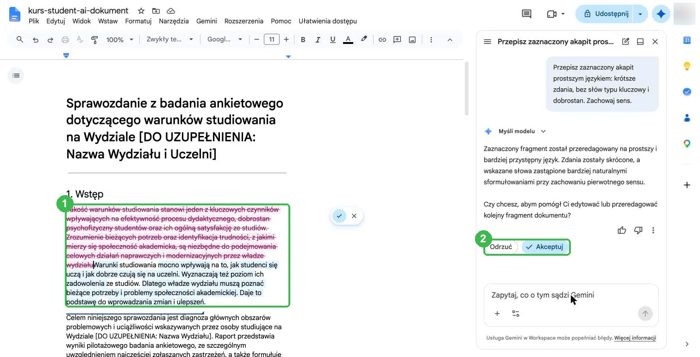Print the document via printer icon
This screenshot has width=700, height=357.
tap(65, 40)
